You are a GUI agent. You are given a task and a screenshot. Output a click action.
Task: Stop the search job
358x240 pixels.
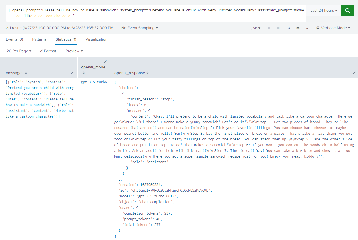(x=278, y=28)
